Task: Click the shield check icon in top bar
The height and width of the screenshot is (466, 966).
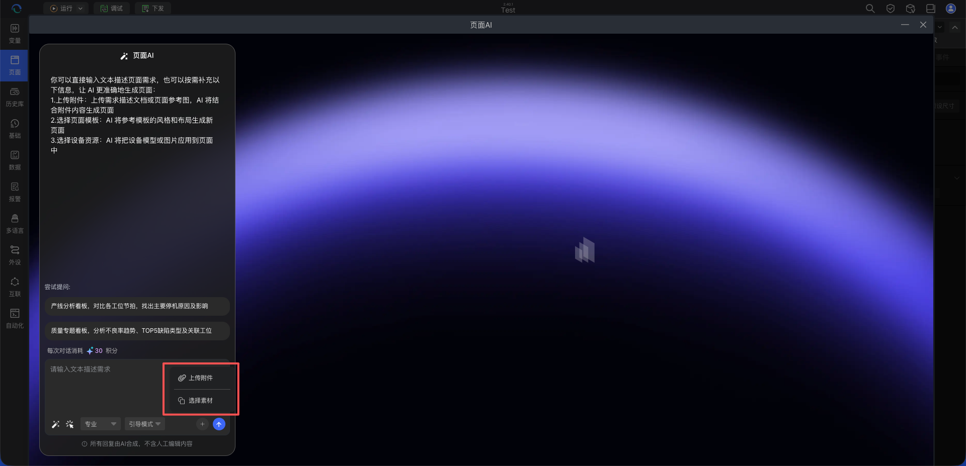Action: [x=890, y=9]
